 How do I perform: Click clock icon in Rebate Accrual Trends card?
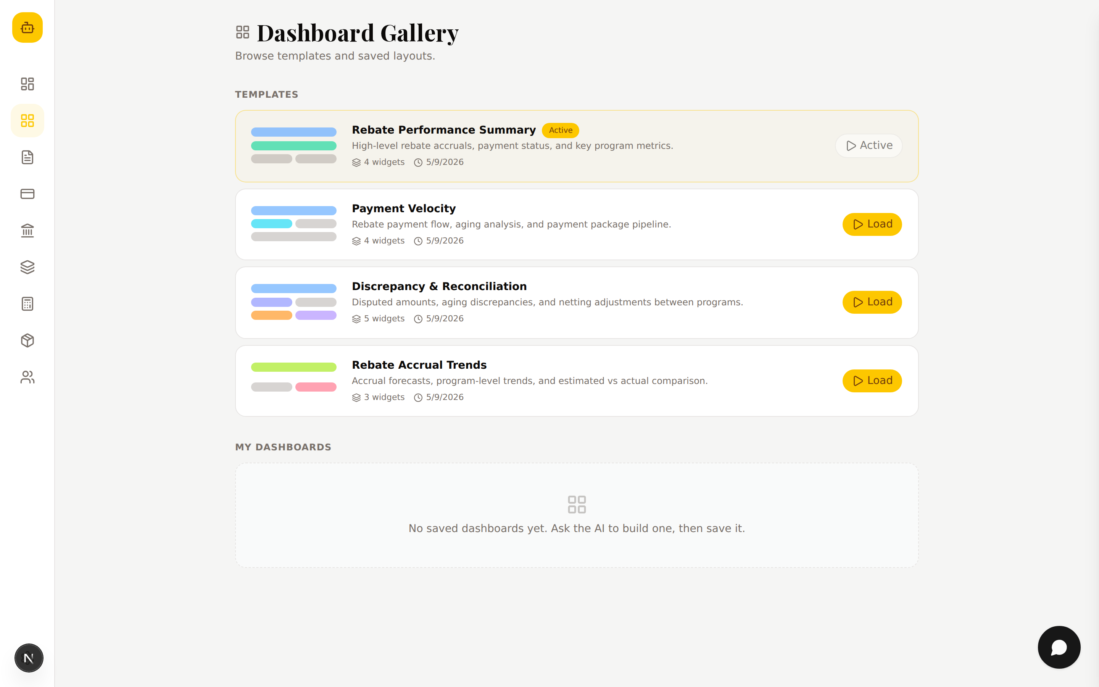click(418, 398)
